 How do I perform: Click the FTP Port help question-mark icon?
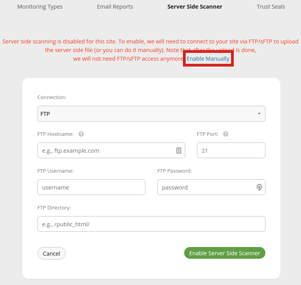coord(226,134)
